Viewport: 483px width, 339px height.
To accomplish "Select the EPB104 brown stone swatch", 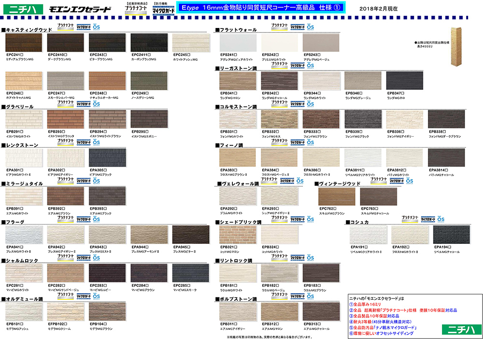I will [x=108, y=311].
